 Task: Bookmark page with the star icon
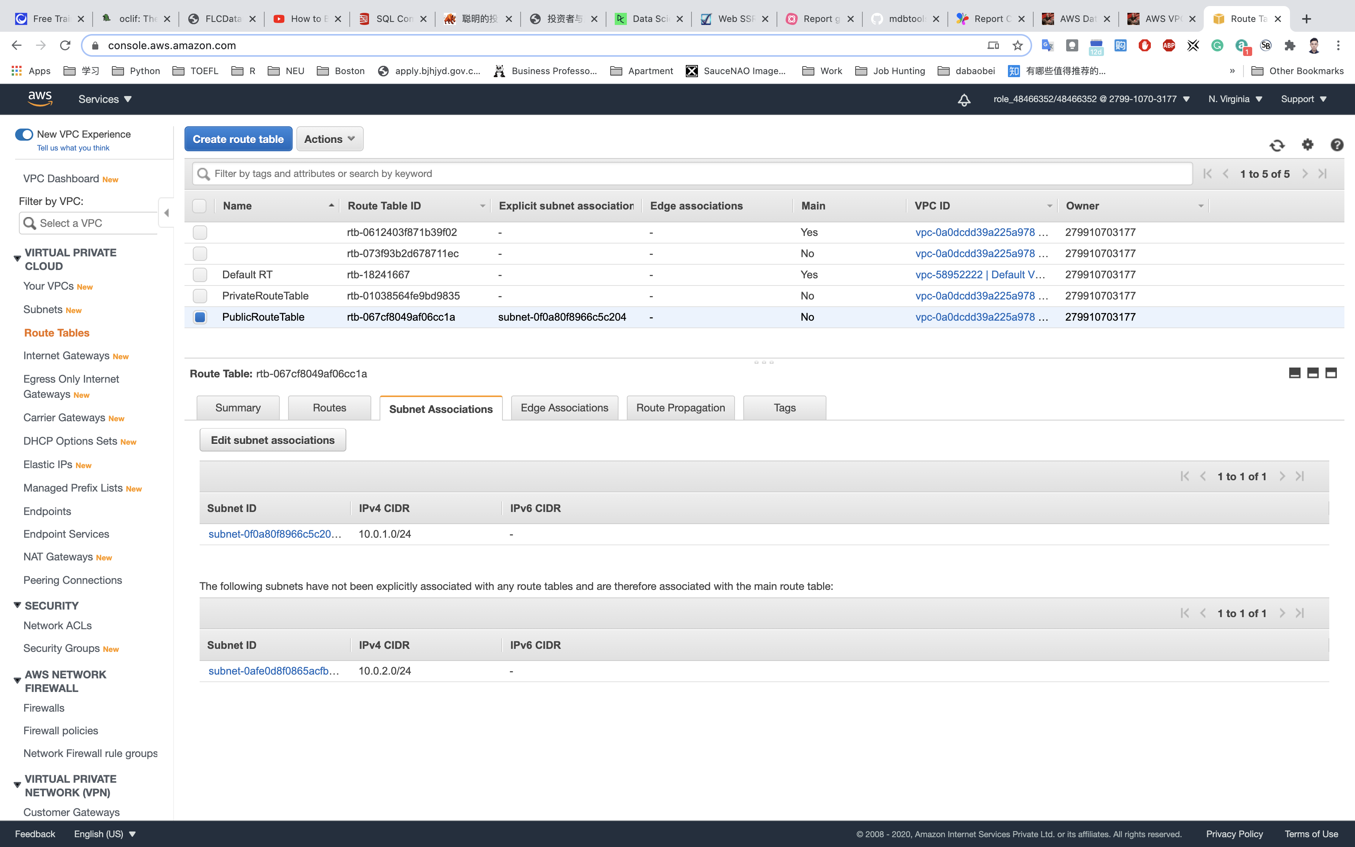click(1017, 45)
